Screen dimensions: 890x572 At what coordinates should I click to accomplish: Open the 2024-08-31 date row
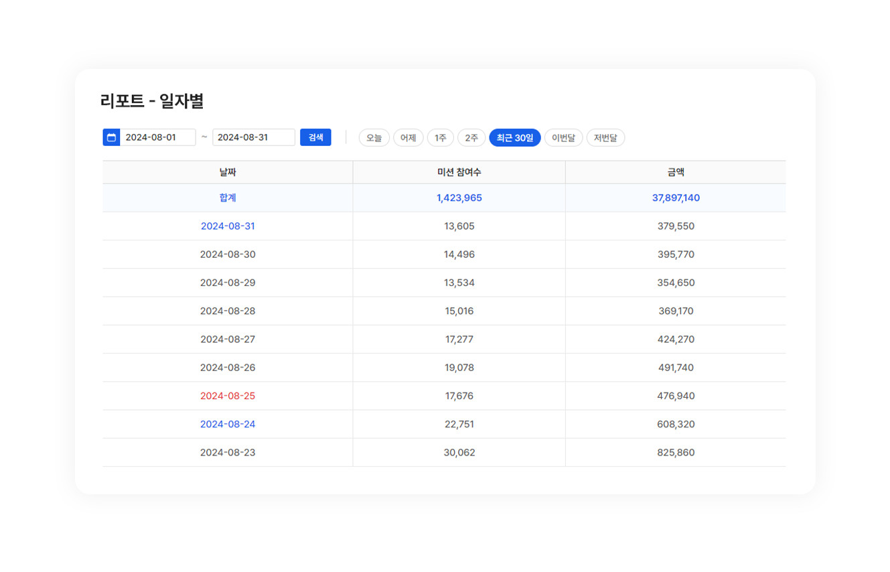click(228, 226)
